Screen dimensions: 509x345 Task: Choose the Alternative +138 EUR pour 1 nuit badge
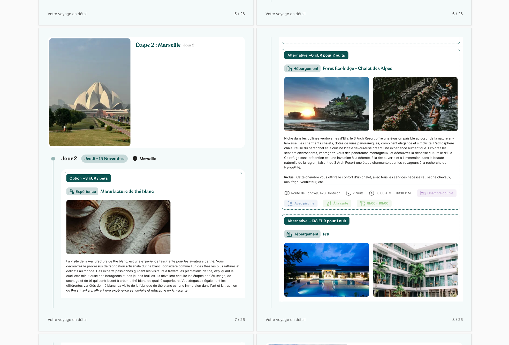pyautogui.click(x=317, y=221)
